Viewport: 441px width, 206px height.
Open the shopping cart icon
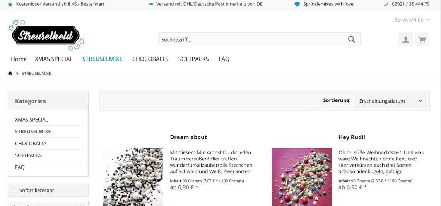tap(422, 39)
